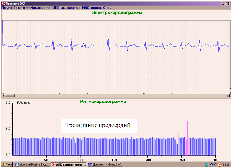232x168 pixels.
Task: Click the 100 tick label on the rhythmogram axis
Action: [x=81, y=160]
